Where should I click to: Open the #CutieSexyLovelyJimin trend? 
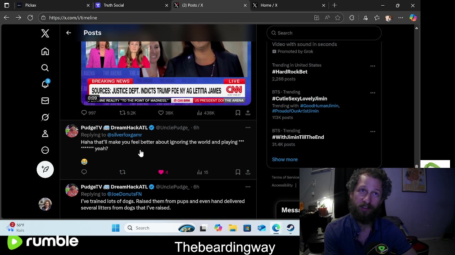click(300, 98)
